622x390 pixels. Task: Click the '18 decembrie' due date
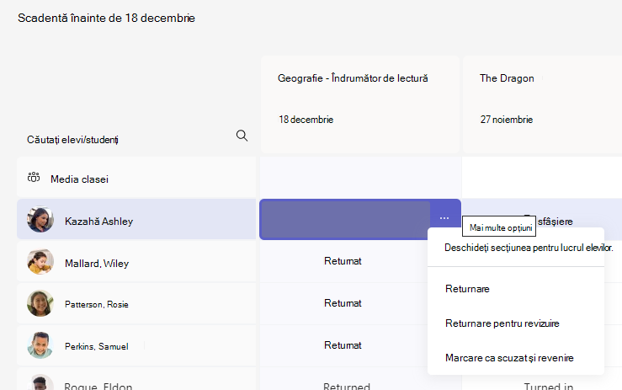tap(306, 120)
